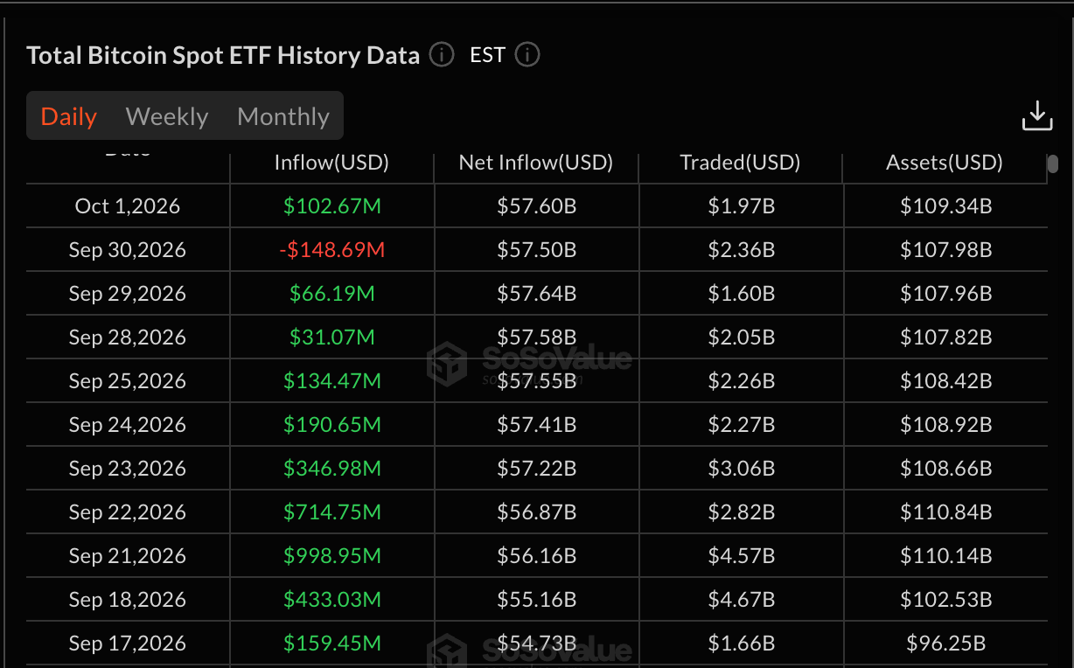This screenshot has height=668, width=1074.
Task: Click the $4.67B traded value
Action: pos(742,600)
